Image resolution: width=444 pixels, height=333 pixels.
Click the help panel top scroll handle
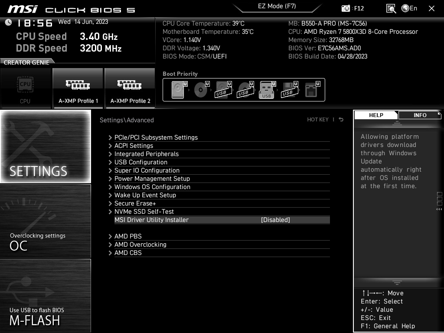click(x=397, y=123)
